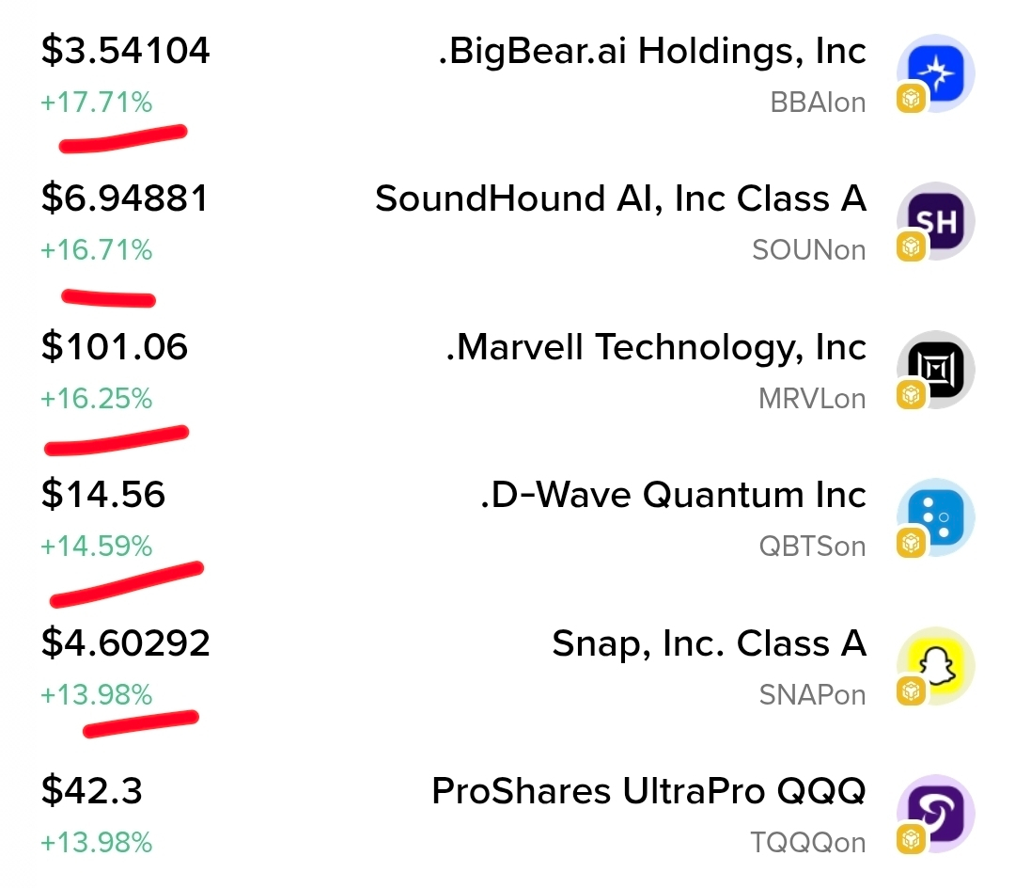Open the BigBear.ai Holdings logo icon
This screenshot has width=1015, height=888.
tap(935, 73)
